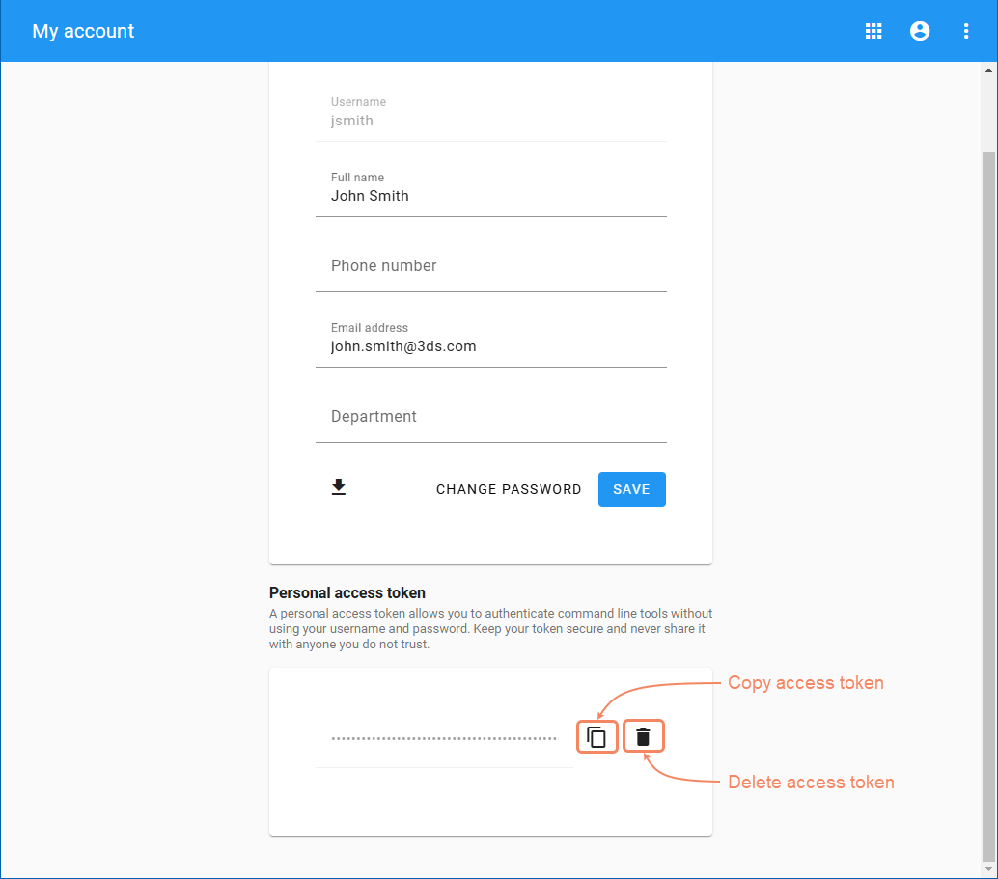The height and width of the screenshot is (879, 998).
Task: Copy the personal access token
Action: tap(597, 737)
